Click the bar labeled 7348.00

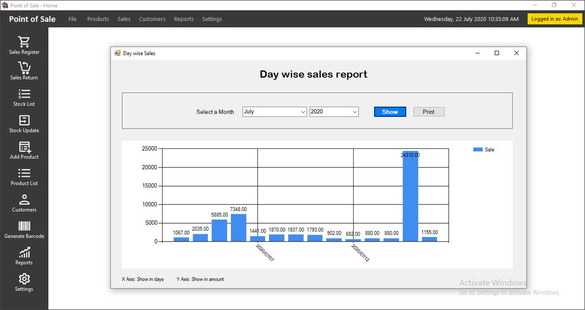coord(238,228)
